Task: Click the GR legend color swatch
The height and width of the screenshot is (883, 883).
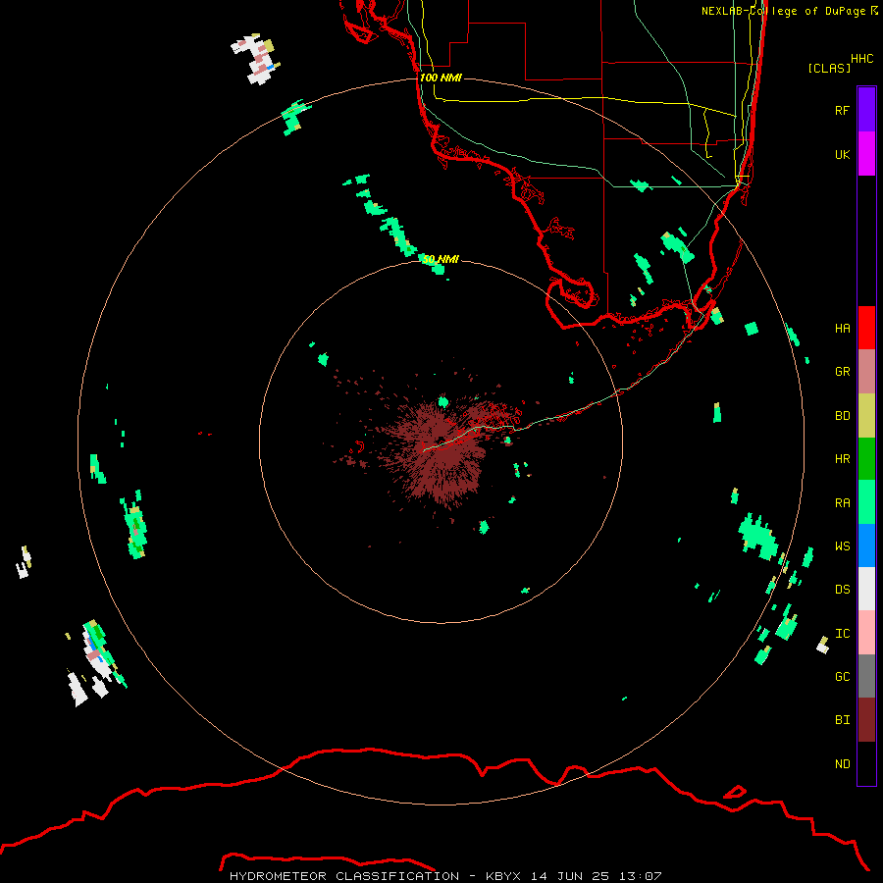Action: [866, 372]
